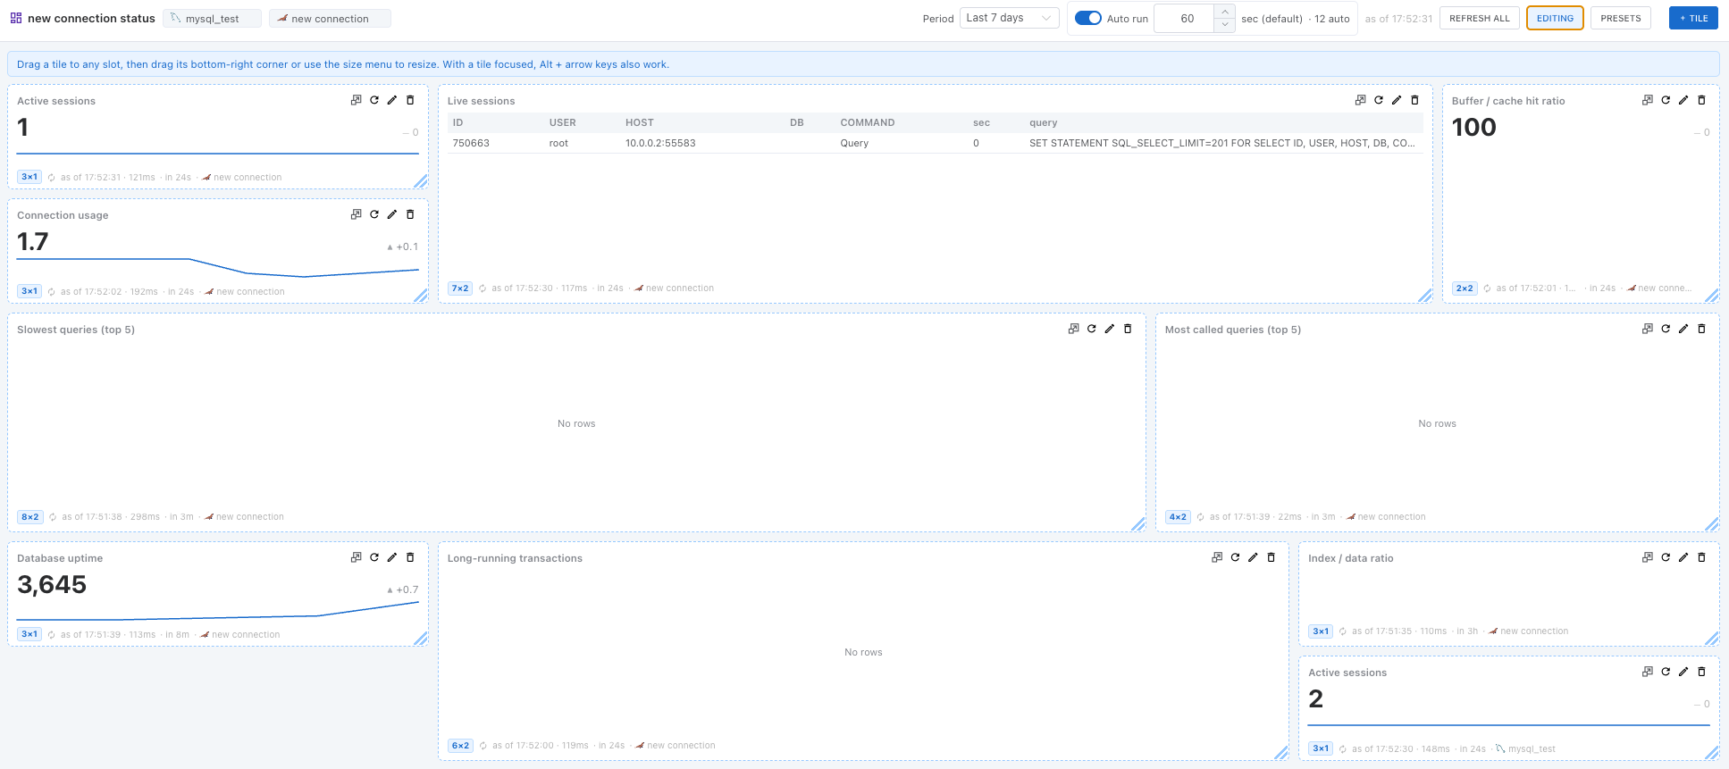The height and width of the screenshot is (769, 1729).
Task: Open size menu icon on Index / data ratio tile
Action: pos(1648,557)
